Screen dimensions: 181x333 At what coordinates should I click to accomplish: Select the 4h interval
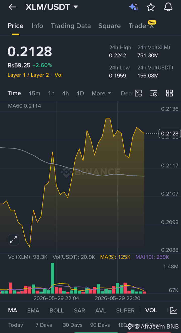tap(65, 93)
